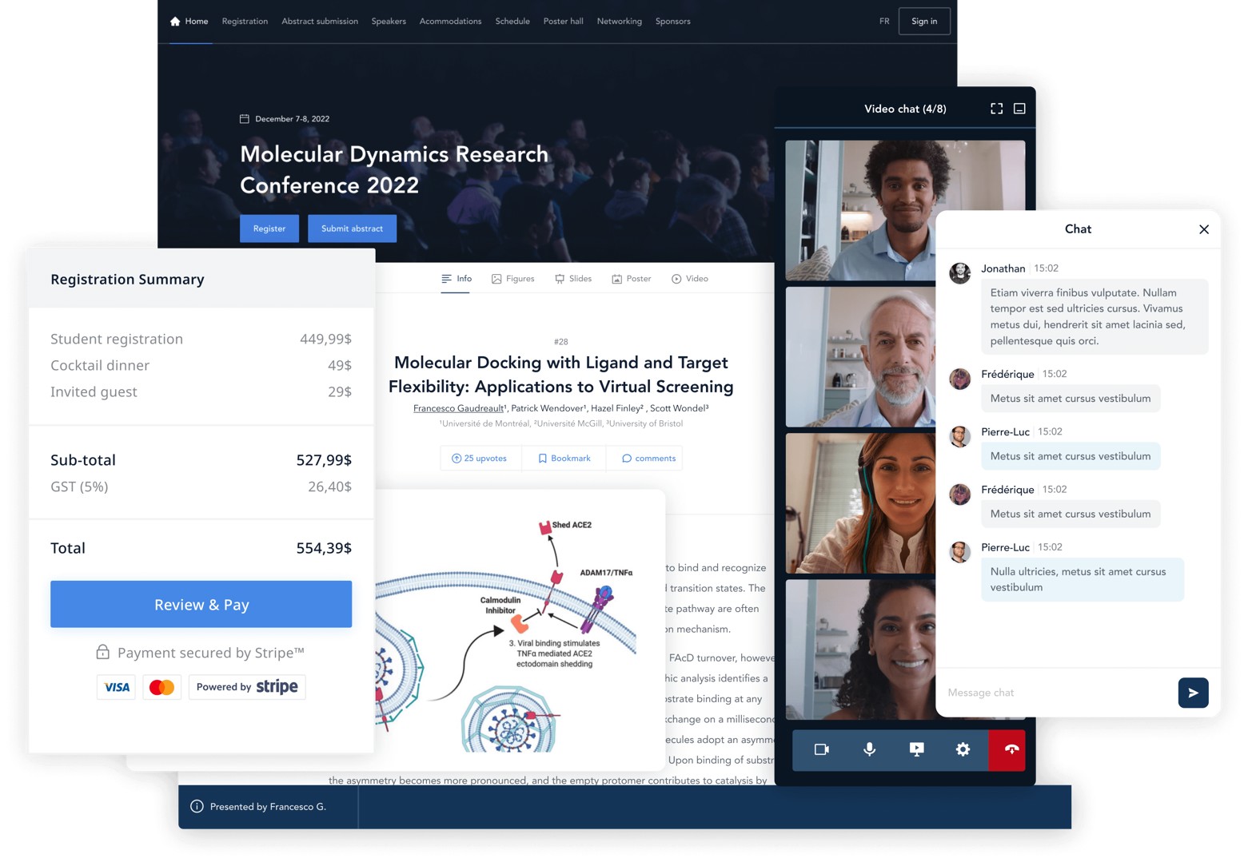The width and height of the screenshot is (1248, 862).
Task: Mute the microphone in video chat
Action: coord(869,749)
